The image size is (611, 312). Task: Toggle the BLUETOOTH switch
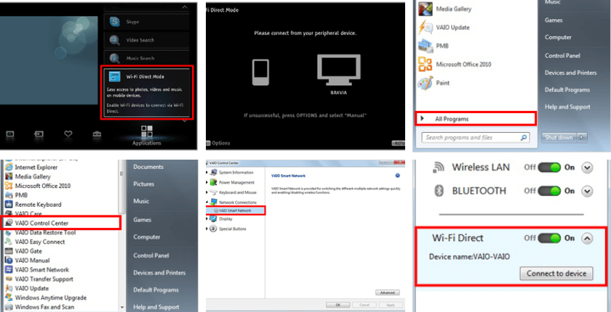pos(549,191)
